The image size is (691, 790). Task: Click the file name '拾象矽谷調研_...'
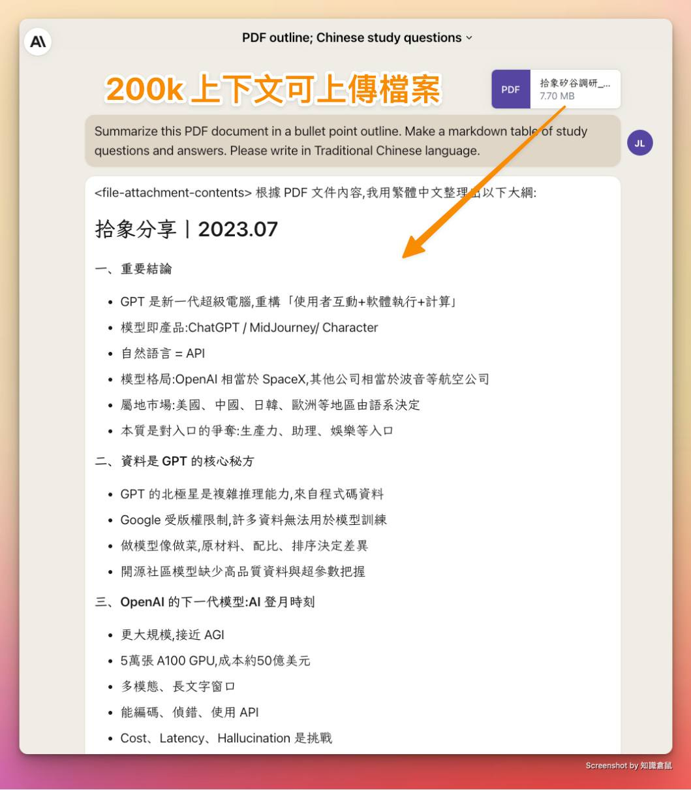pyautogui.click(x=575, y=83)
